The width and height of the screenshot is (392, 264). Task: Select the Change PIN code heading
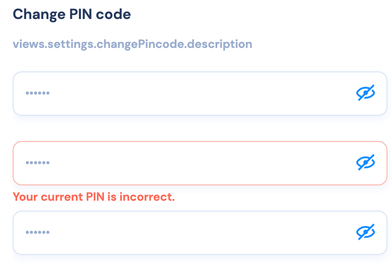[x=72, y=14]
